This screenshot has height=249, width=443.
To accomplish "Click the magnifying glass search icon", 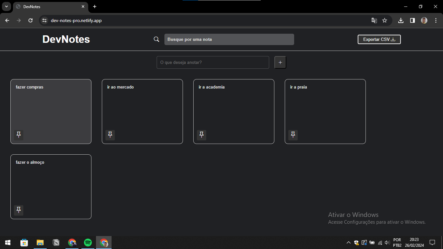I will pos(156,39).
